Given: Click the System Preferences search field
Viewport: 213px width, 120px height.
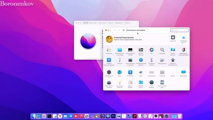Looking at the screenshot, I should tap(179, 30).
